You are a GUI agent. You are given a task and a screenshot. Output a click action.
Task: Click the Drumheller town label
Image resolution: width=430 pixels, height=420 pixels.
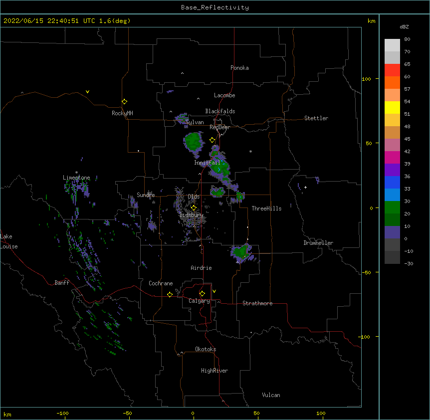[x=318, y=243]
